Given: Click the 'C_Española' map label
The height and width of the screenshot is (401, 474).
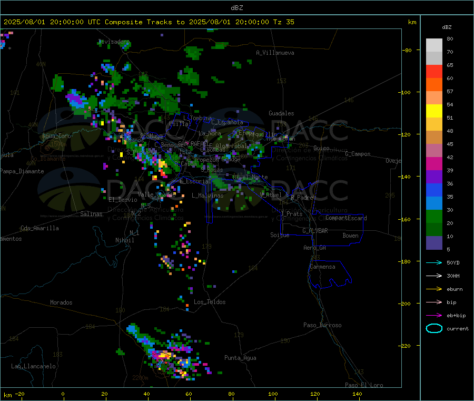Looking at the screenshot, I should point(227,122).
